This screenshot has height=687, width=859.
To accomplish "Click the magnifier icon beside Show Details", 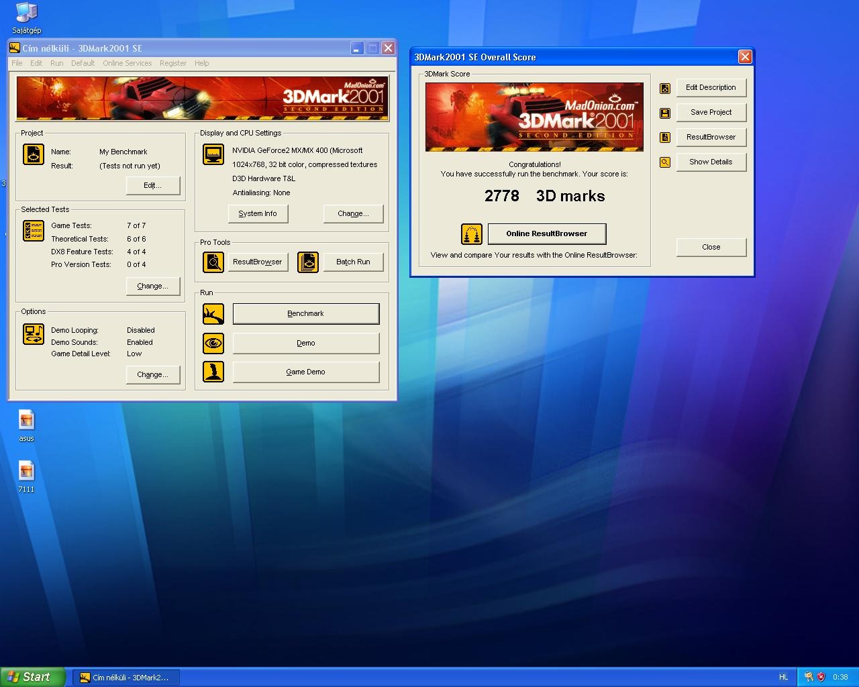I will 665,162.
